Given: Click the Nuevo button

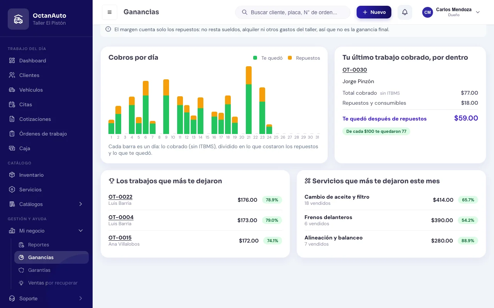Looking at the screenshot, I should pos(374,12).
